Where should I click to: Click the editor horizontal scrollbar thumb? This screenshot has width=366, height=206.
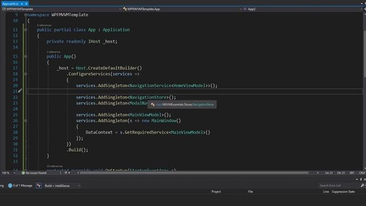tap(194, 173)
